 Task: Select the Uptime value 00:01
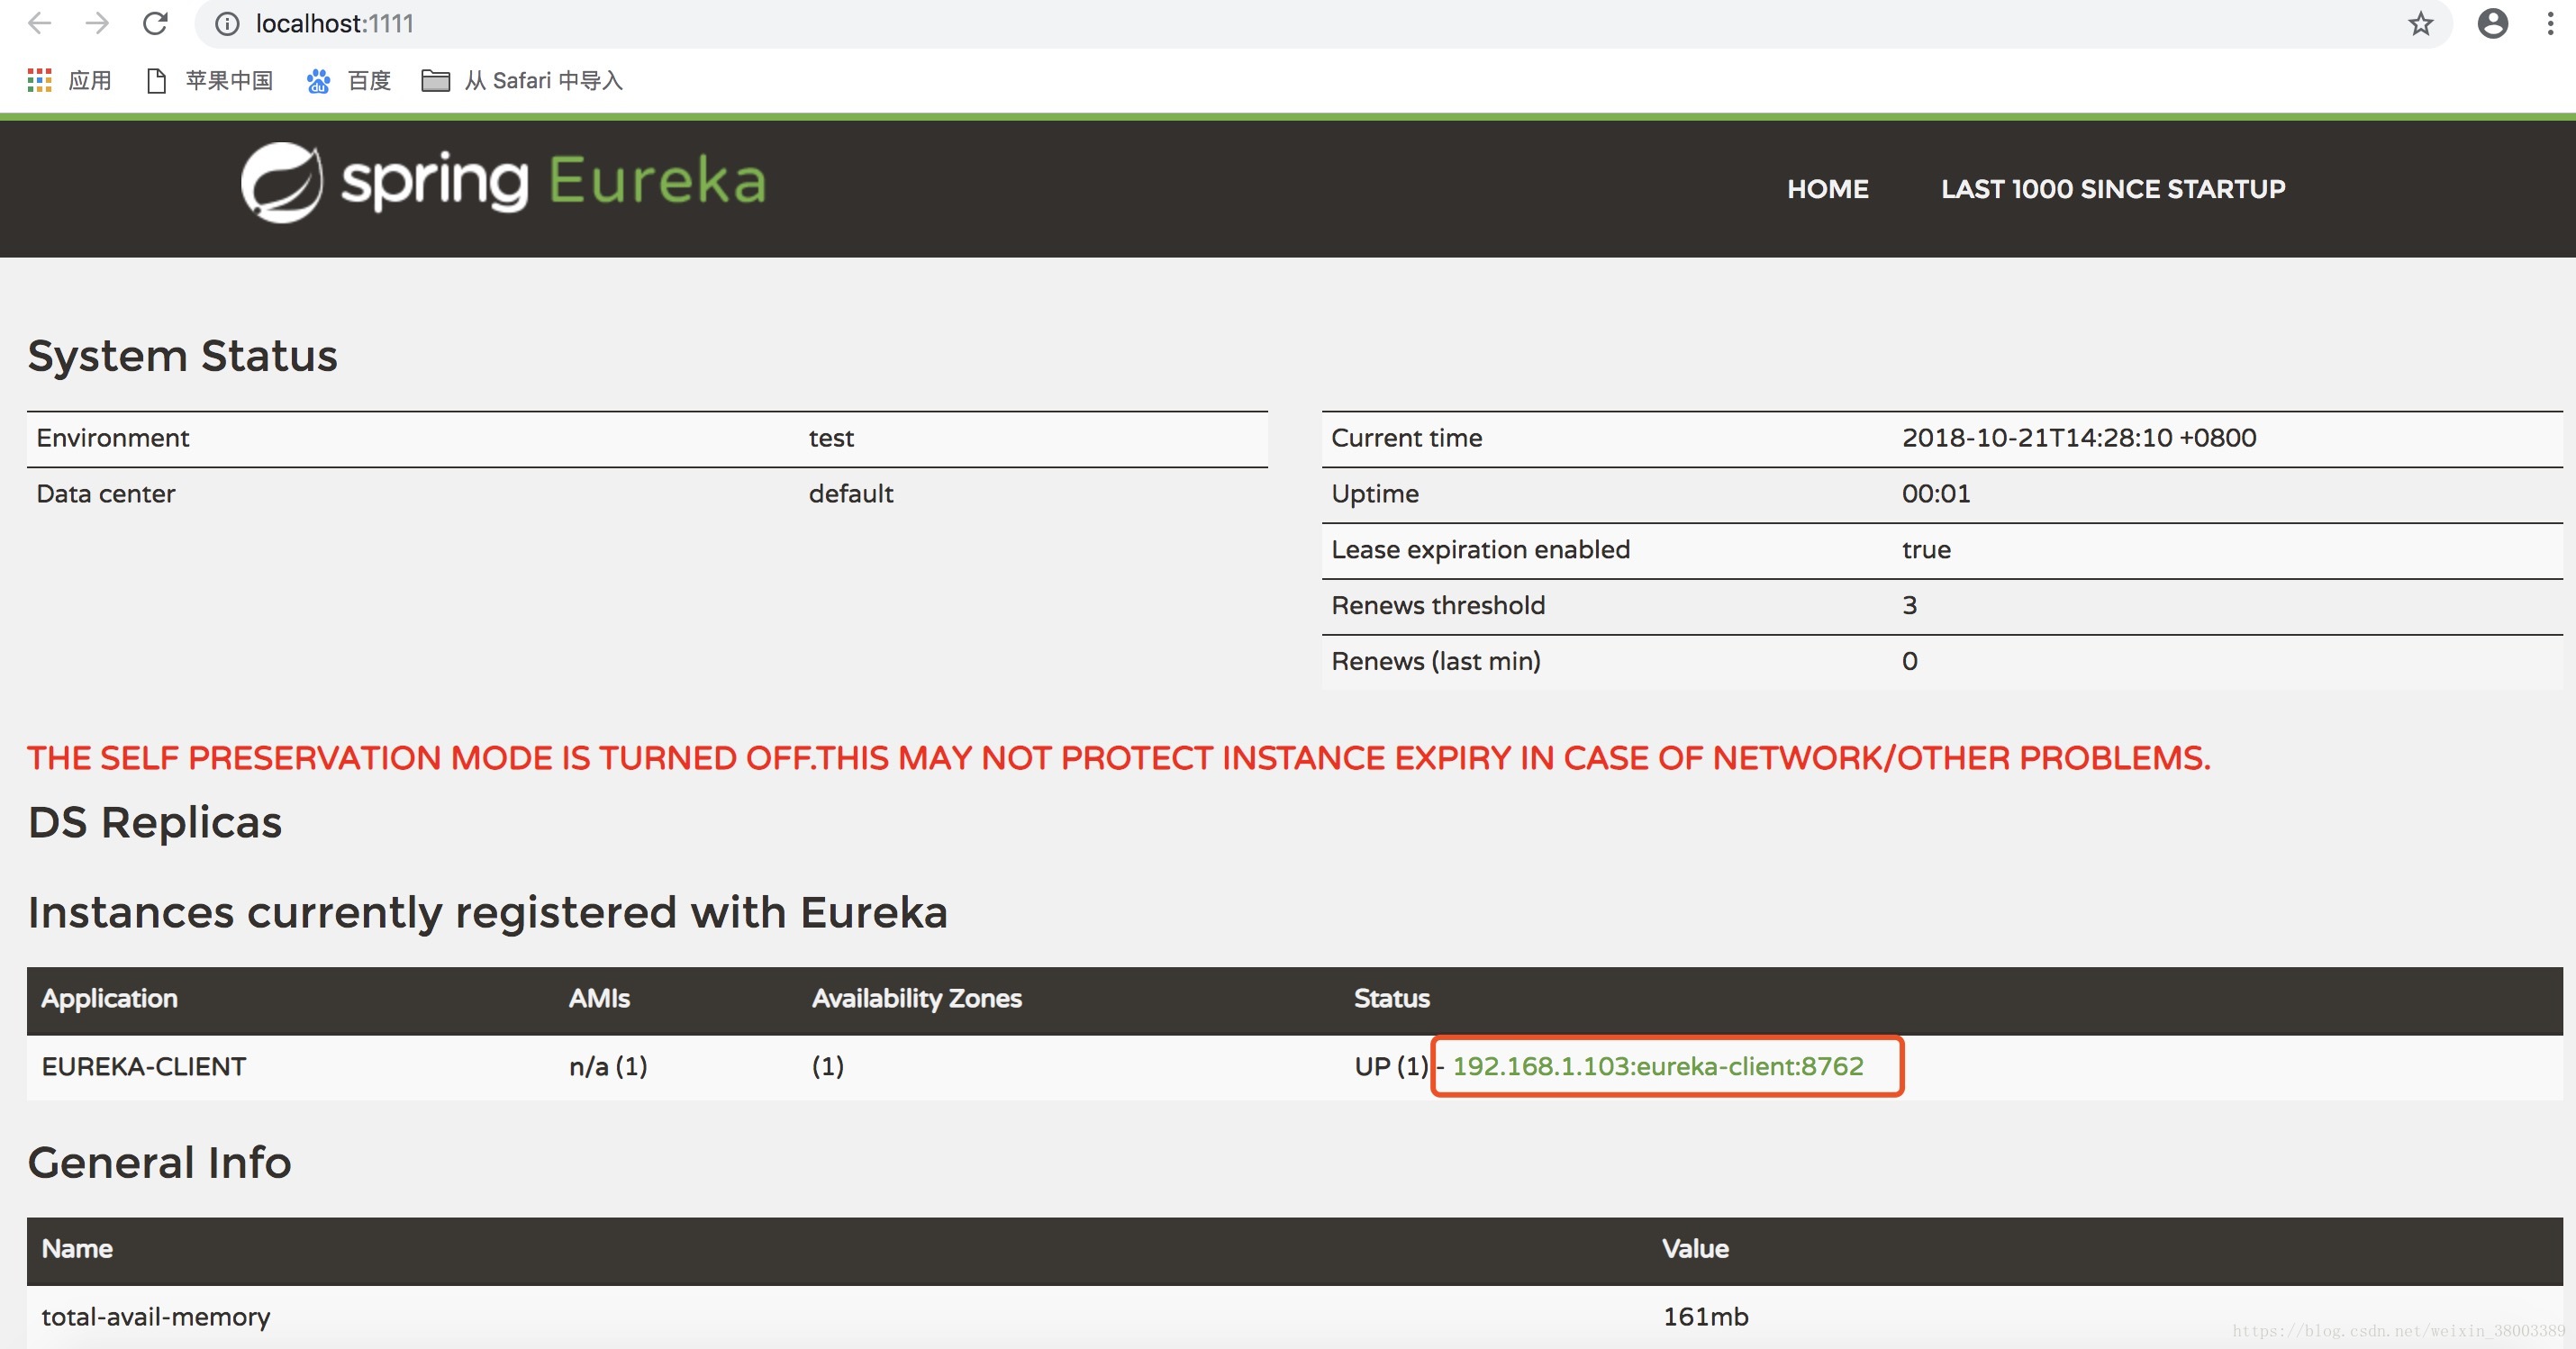[1936, 494]
